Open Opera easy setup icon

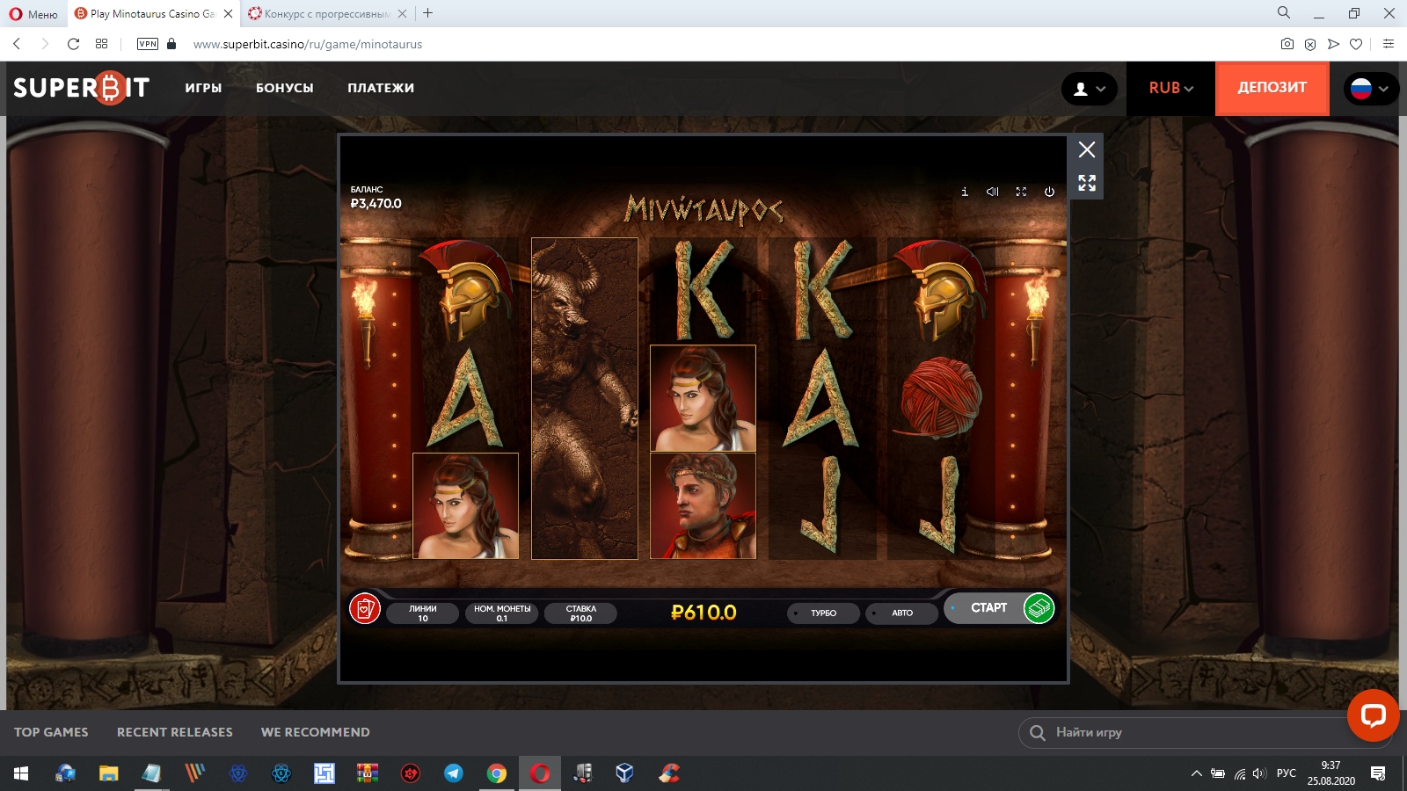click(1389, 44)
